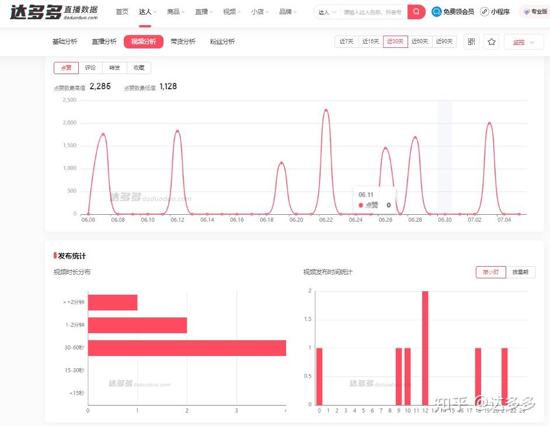Go to 首页 in the navigation
The width and height of the screenshot is (550, 426).
point(122,12)
